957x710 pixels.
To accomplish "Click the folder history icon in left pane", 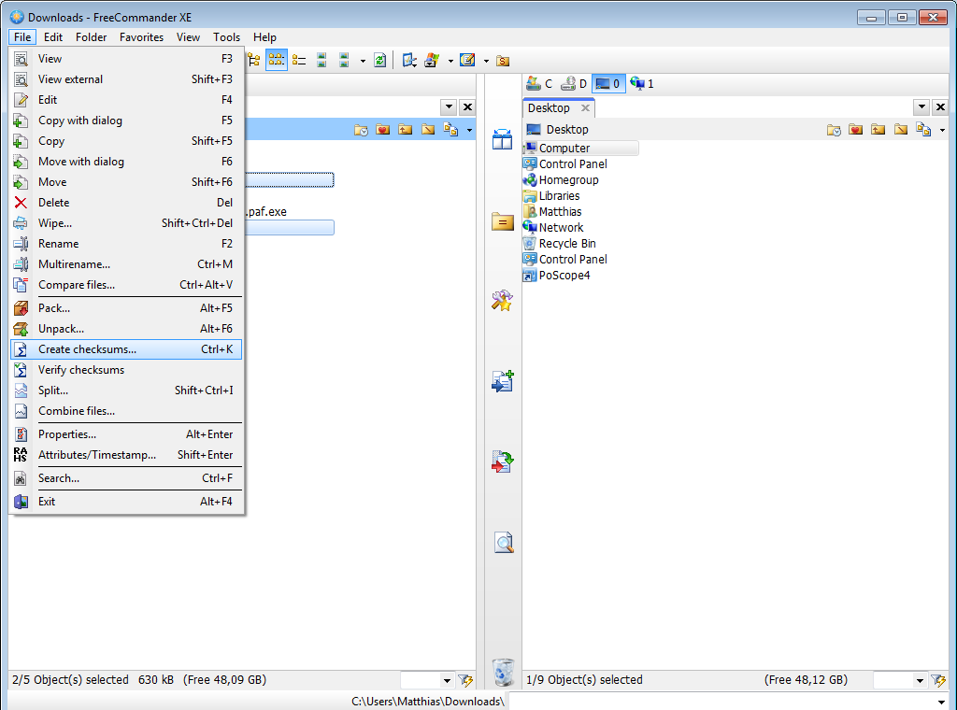I will 361,130.
